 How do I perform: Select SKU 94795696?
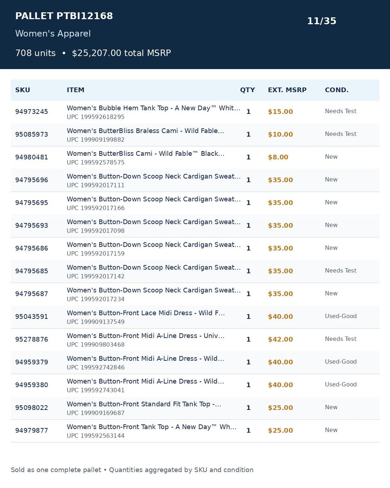[x=32, y=180]
